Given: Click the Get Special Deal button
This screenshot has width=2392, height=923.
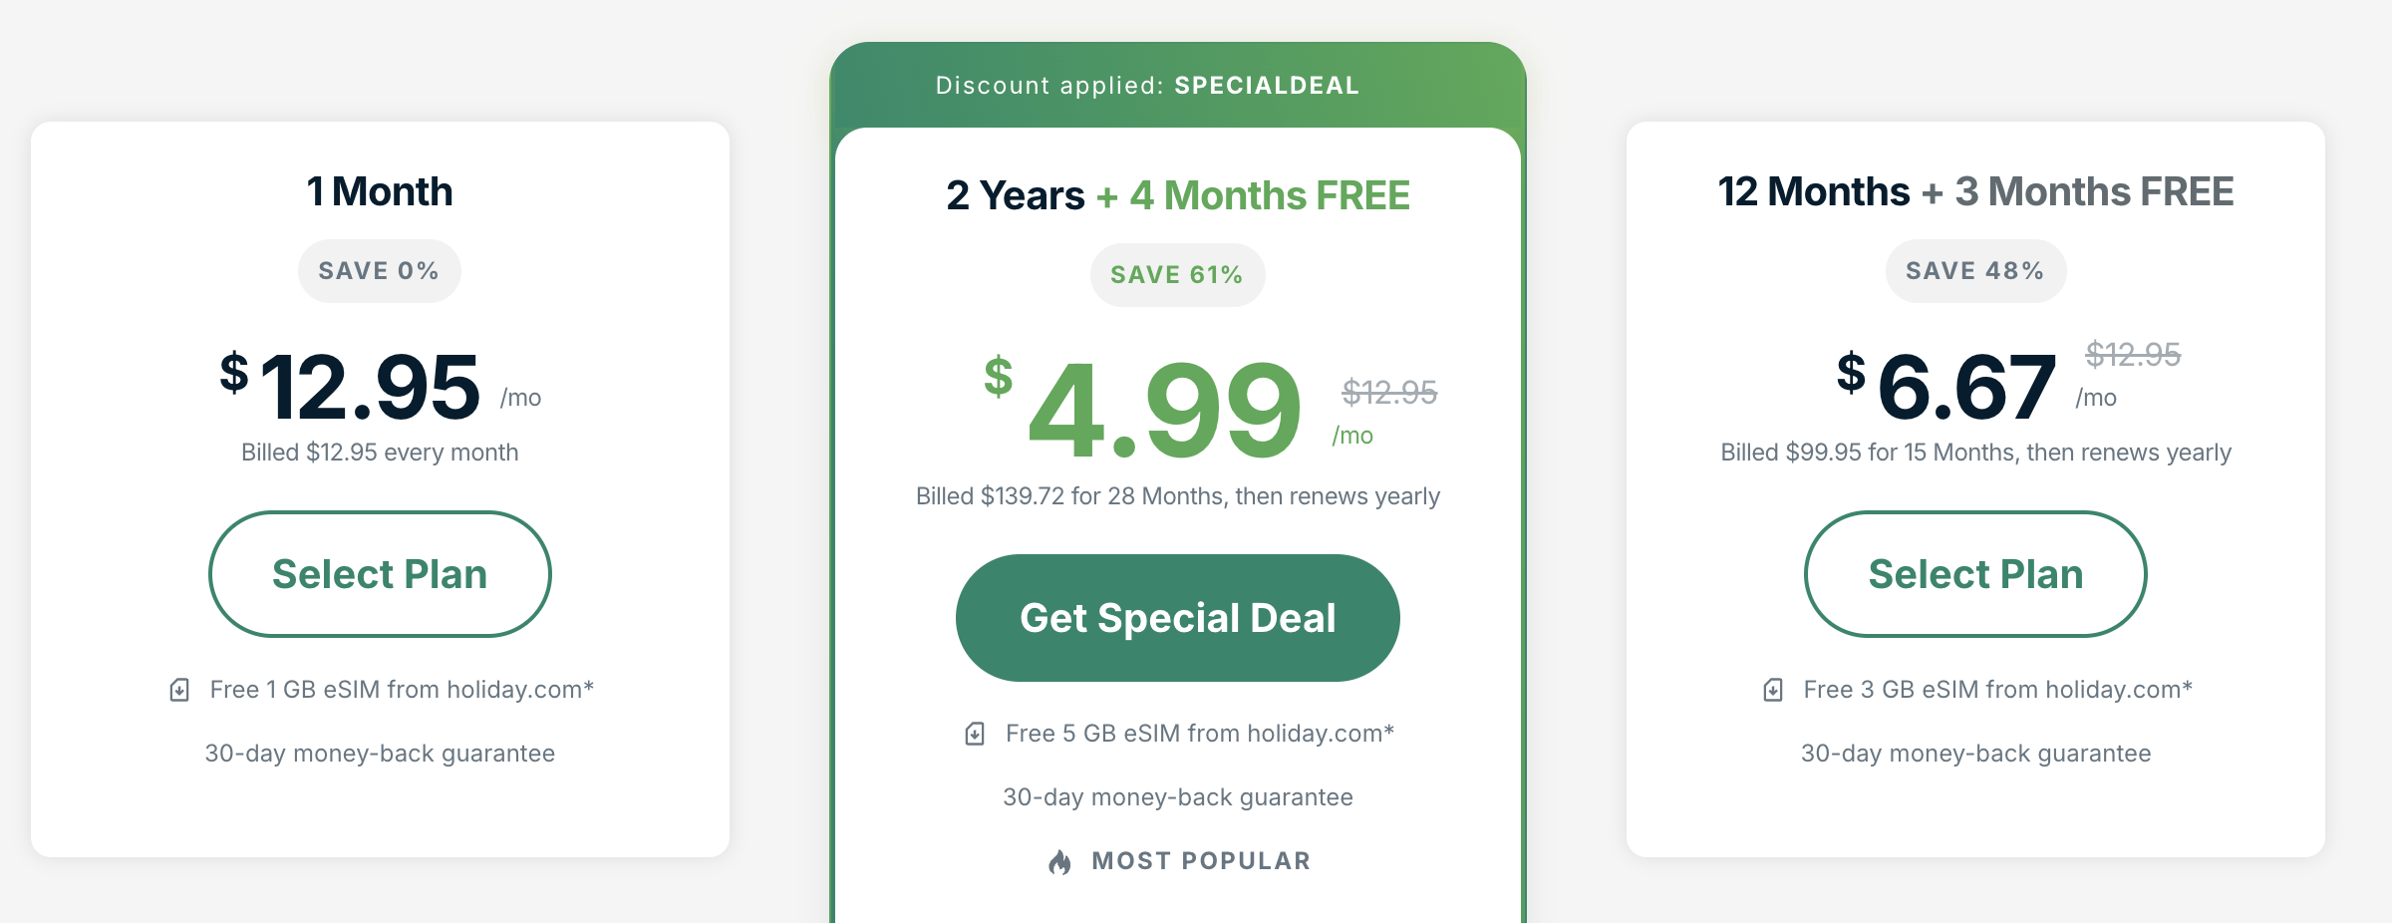Looking at the screenshot, I should tap(1177, 618).
